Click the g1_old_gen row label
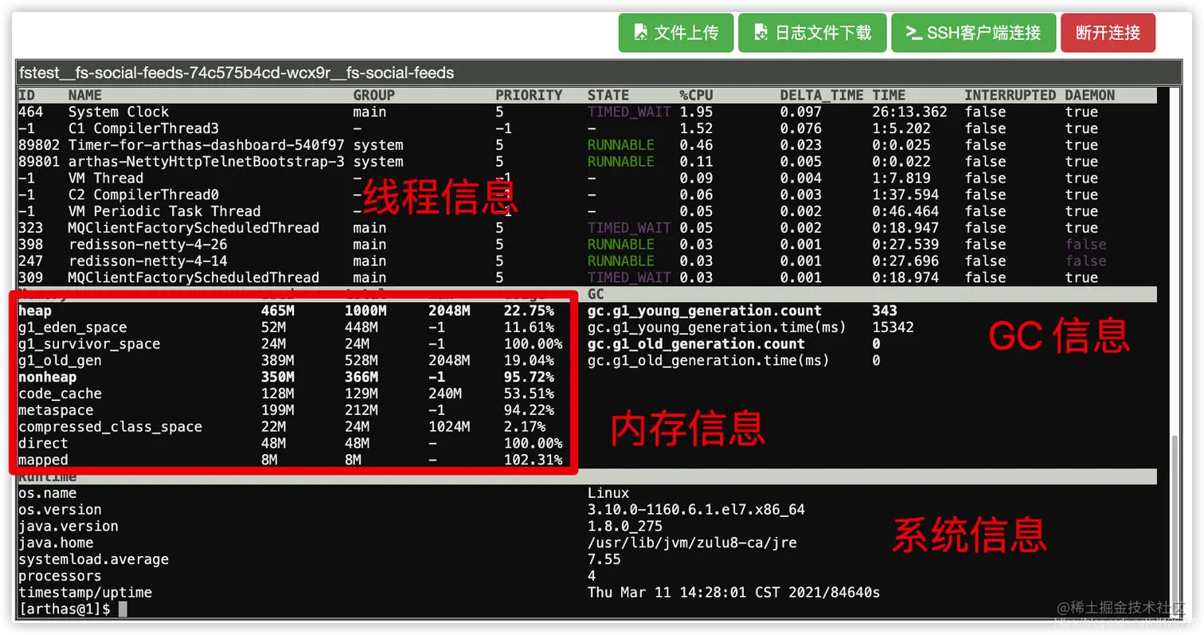This screenshot has height=635, width=1204. coord(60,361)
